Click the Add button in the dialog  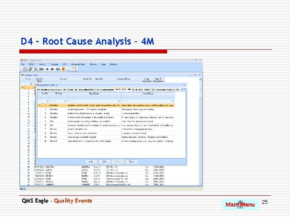coord(91,162)
